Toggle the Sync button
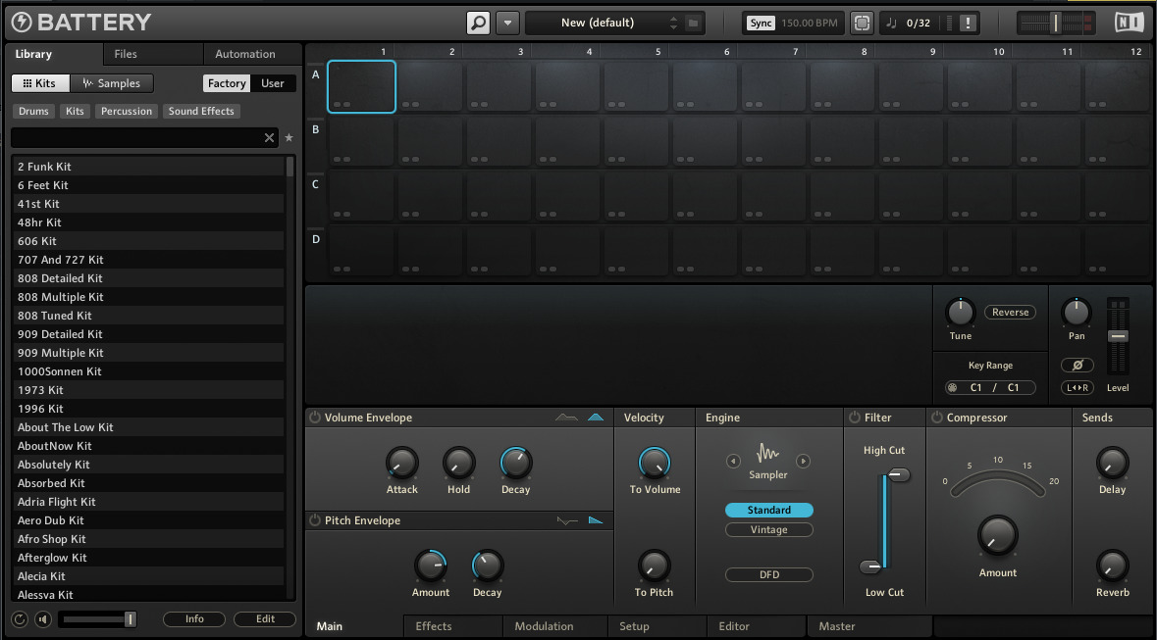1157x640 pixels. 761,23
